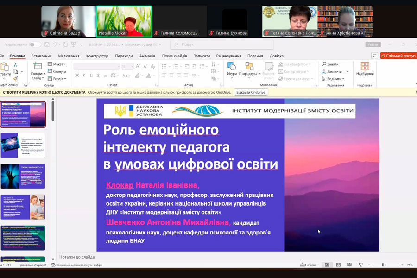417x278 pixels.
Task: Toggle the AutoSave switch
Action: point(35,45)
